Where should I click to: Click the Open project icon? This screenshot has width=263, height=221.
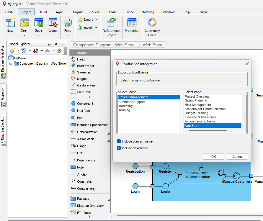tap(24, 23)
